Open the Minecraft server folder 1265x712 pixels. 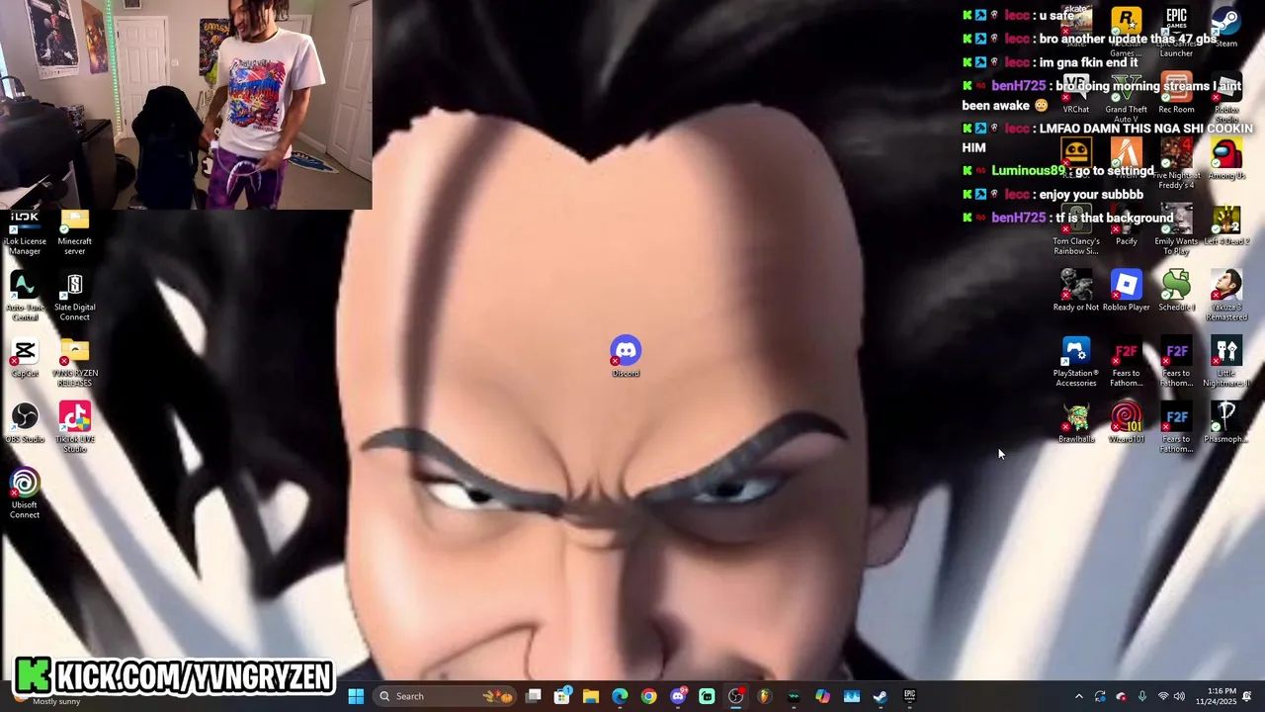pyautogui.click(x=74, y=230)
